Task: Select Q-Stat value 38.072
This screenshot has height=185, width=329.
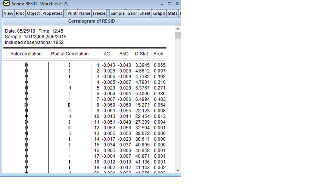Action: (143, 133)
